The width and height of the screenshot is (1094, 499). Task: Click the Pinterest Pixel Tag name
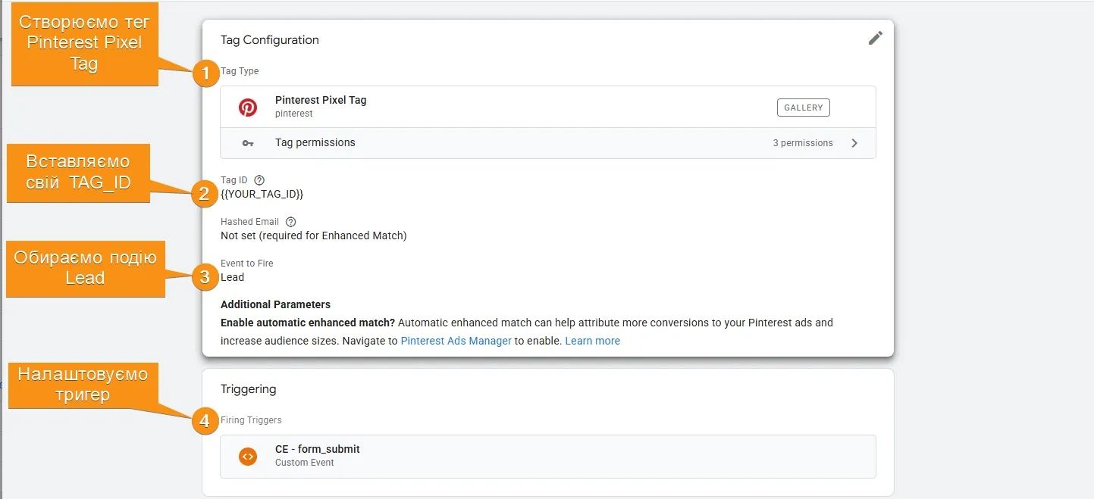[x=321, y=100]
